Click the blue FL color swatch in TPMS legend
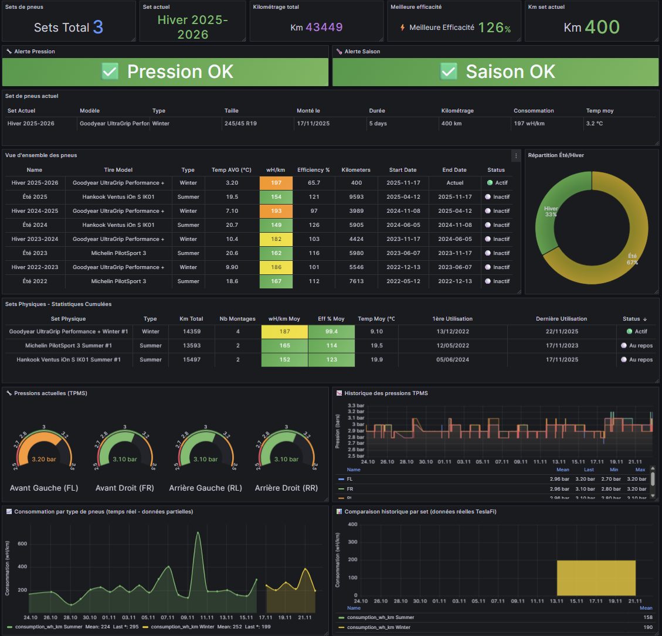Image resolution: width=662 pixels, height=636 pixels. [342, 479]
